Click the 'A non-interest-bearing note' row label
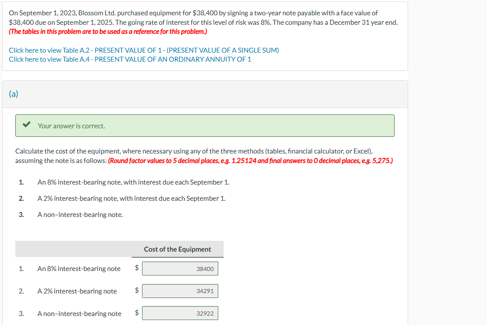Viewport: 487px width, 325px height. pyautogui.click(x=79, y=313)
